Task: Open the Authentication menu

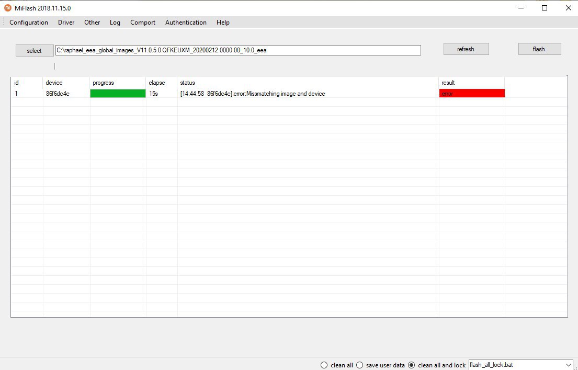Action: 186,23
